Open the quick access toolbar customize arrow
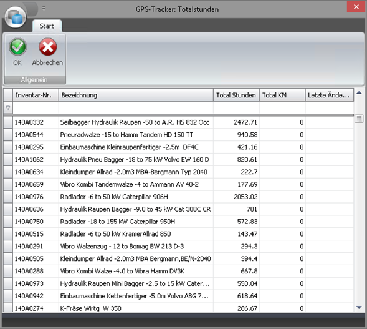367x329 pixels. [44, 9]
